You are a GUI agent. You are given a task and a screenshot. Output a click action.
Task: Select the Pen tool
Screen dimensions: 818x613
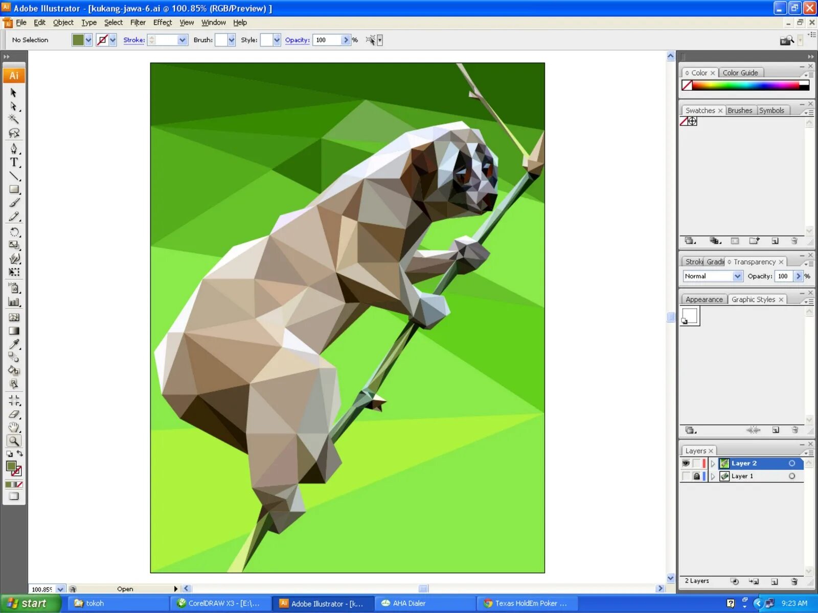pos(14,149)
